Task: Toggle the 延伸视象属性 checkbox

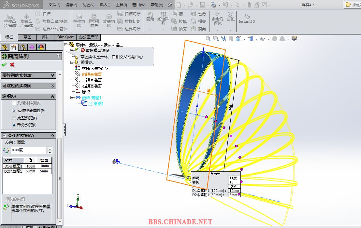Action: (14, 111)
